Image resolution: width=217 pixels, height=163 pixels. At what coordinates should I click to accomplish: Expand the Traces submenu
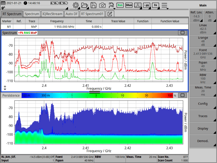[x=202, y=116]
